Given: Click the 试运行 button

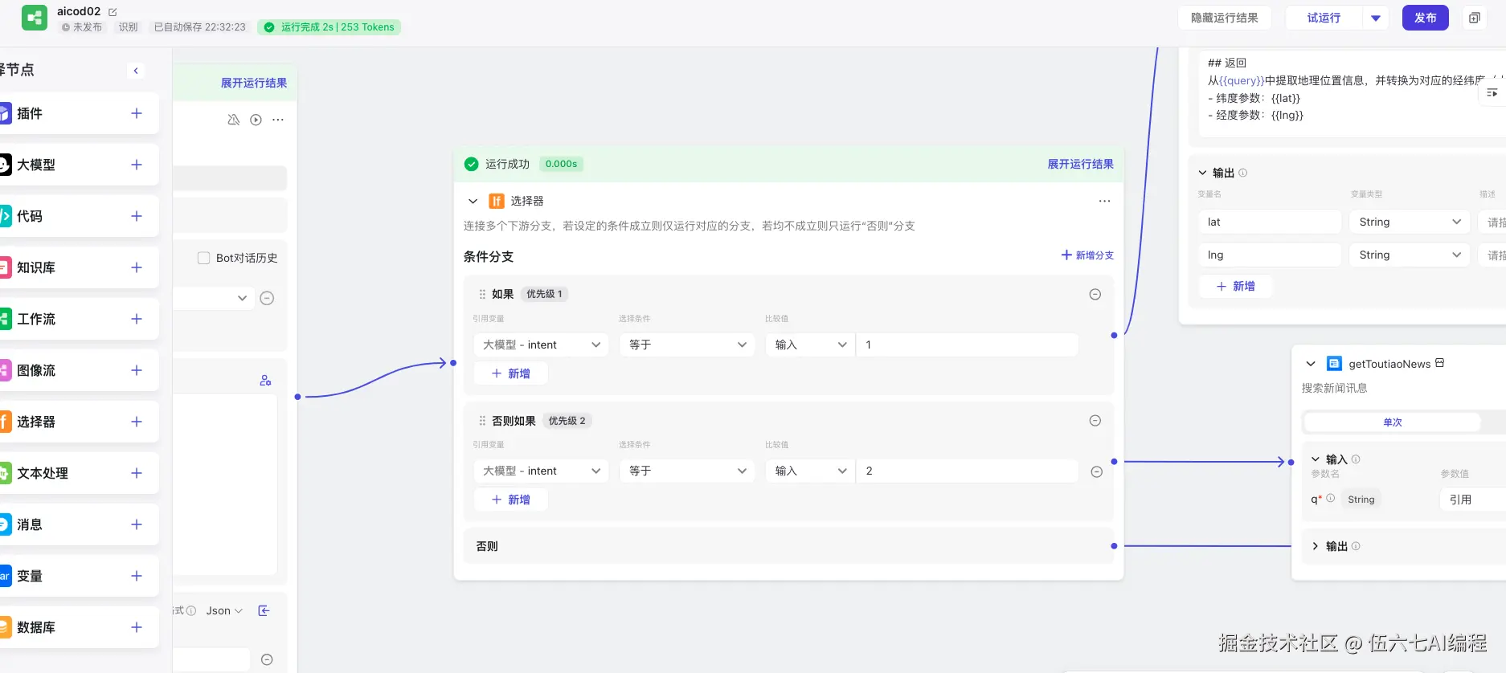Looking at the screenshot, I should click(x=1324, y=18).
